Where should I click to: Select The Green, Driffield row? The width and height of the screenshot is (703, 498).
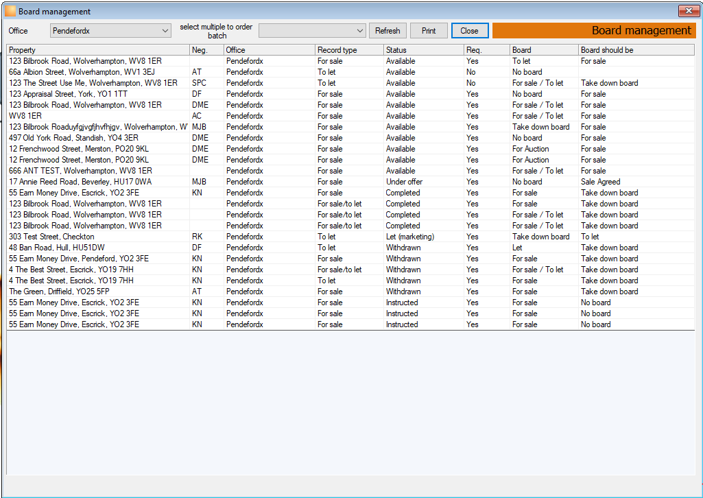pyautogui.click(x=350, y=292)
